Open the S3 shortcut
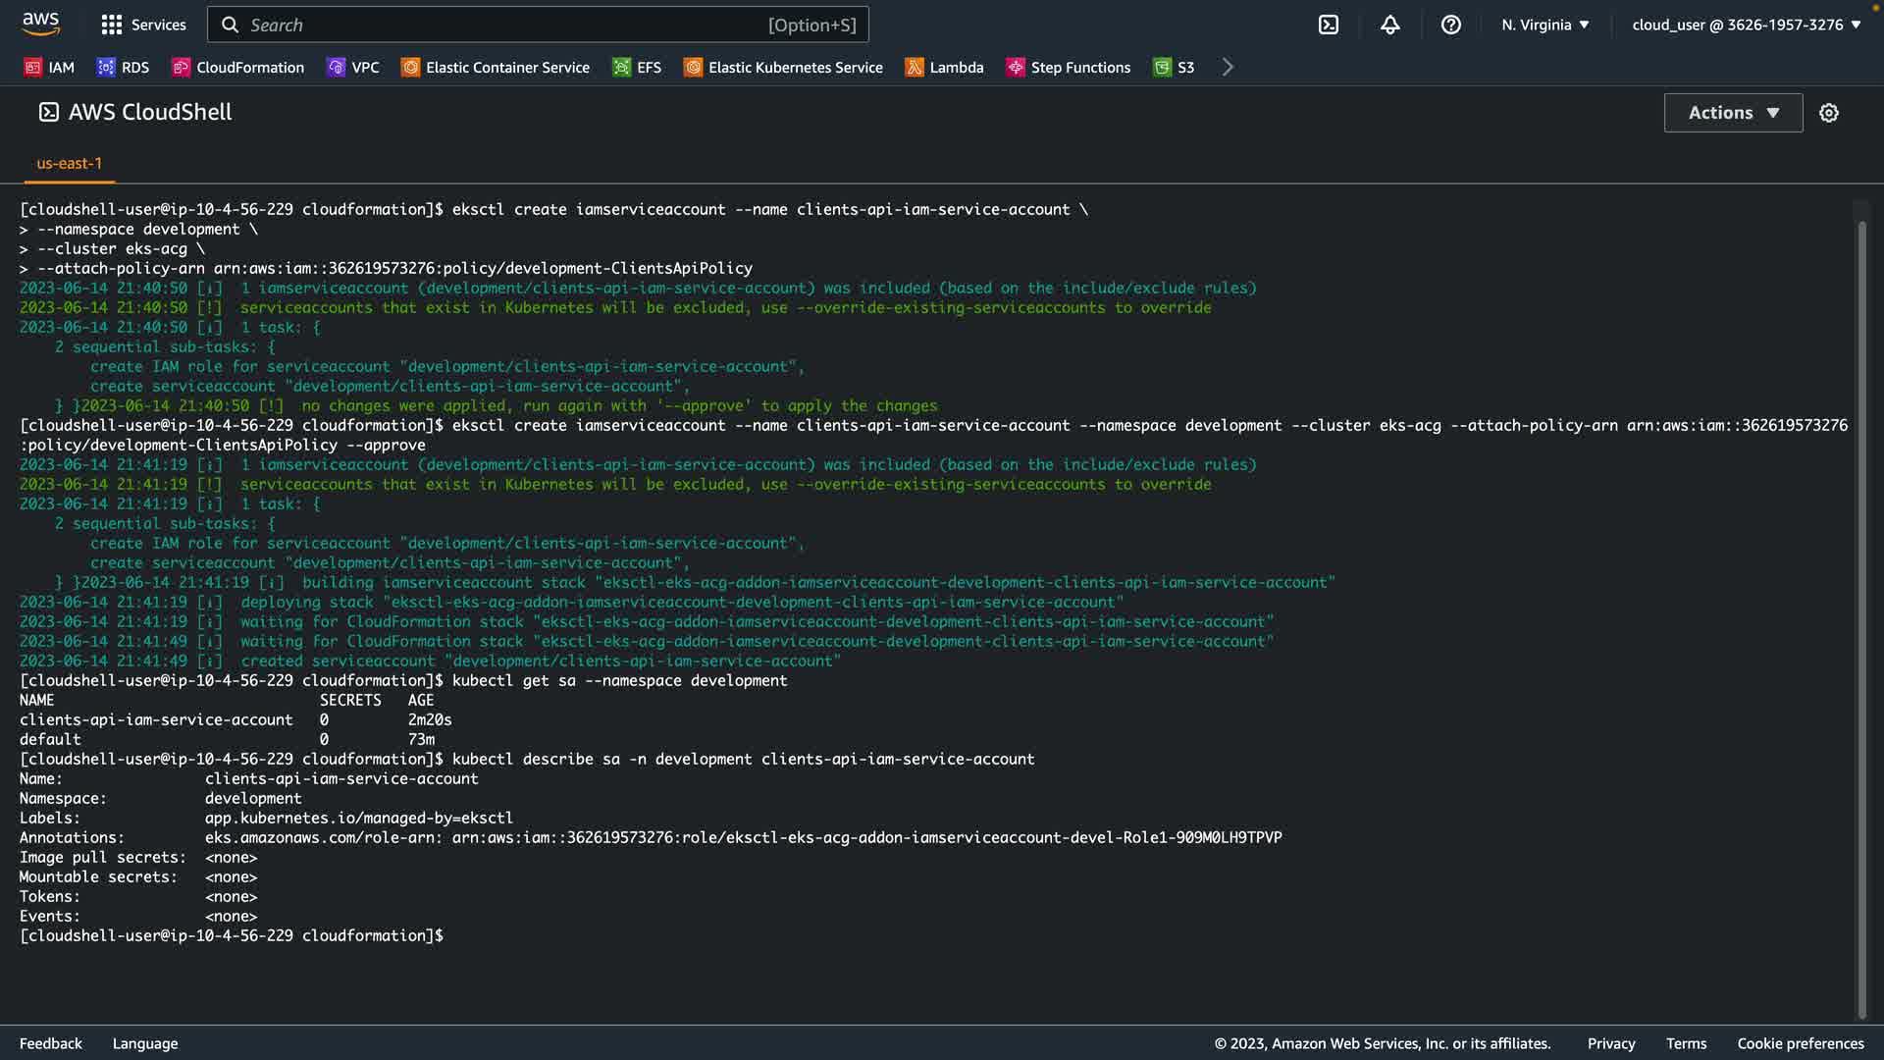 pos(1175,67)
